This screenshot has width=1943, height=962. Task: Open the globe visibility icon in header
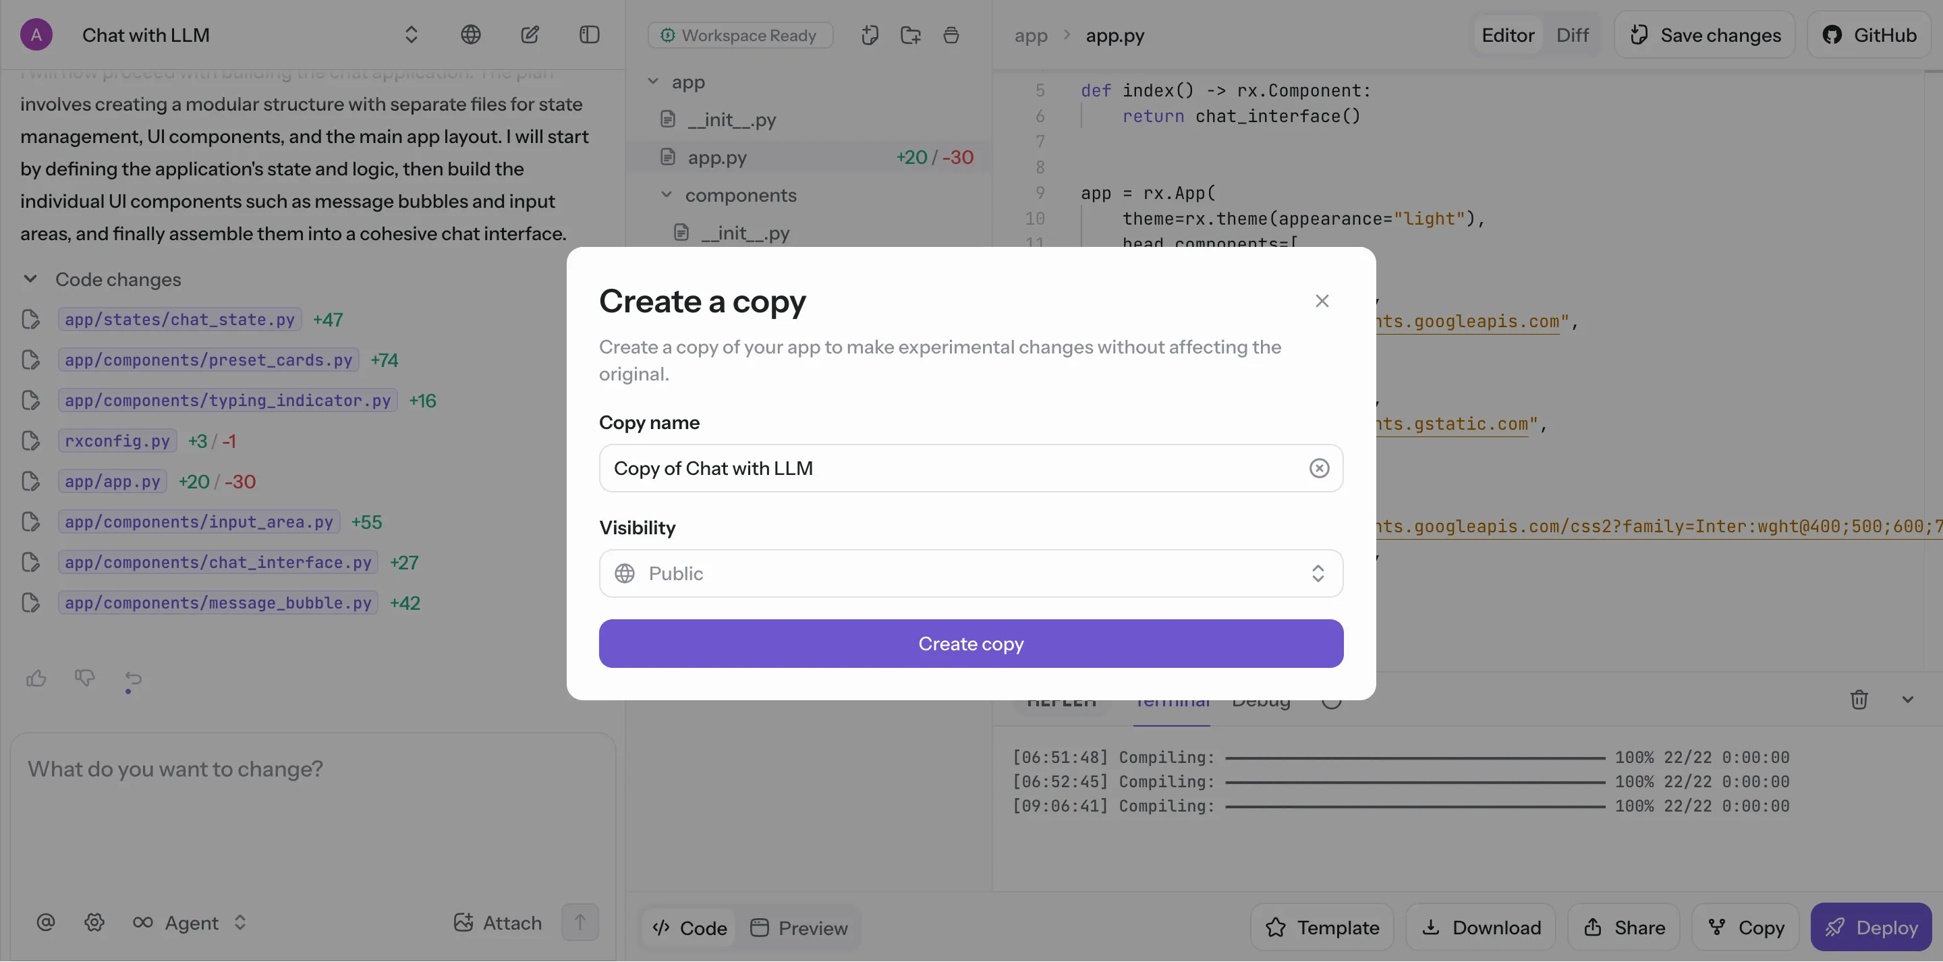pos(471,34)
